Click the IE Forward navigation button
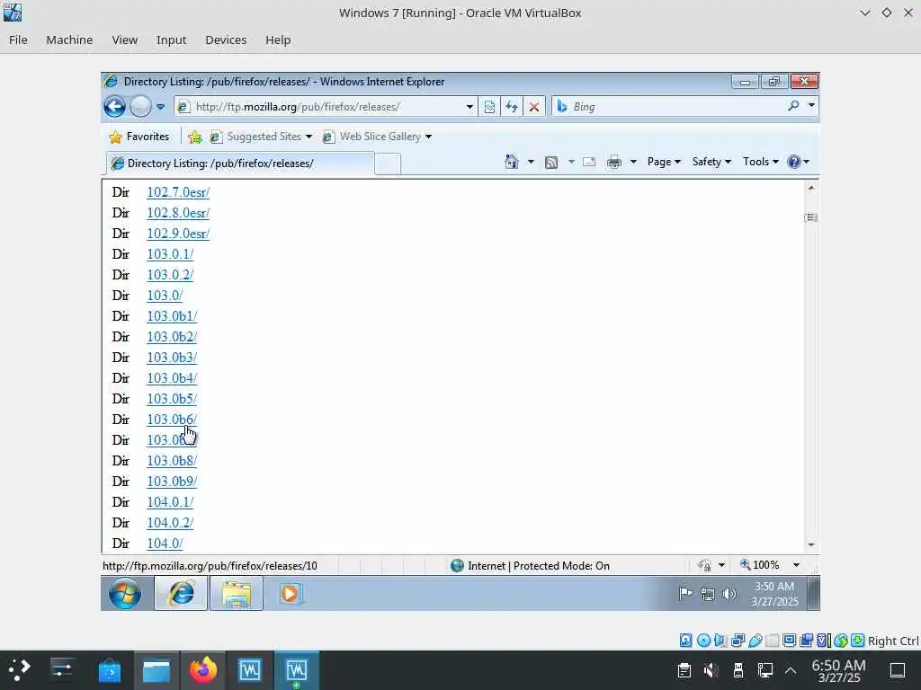Viewport: 921px width, 690px height. tap(140, 107)
